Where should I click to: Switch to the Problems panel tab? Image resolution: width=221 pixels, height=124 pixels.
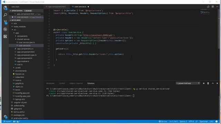[x=50, y=83]
